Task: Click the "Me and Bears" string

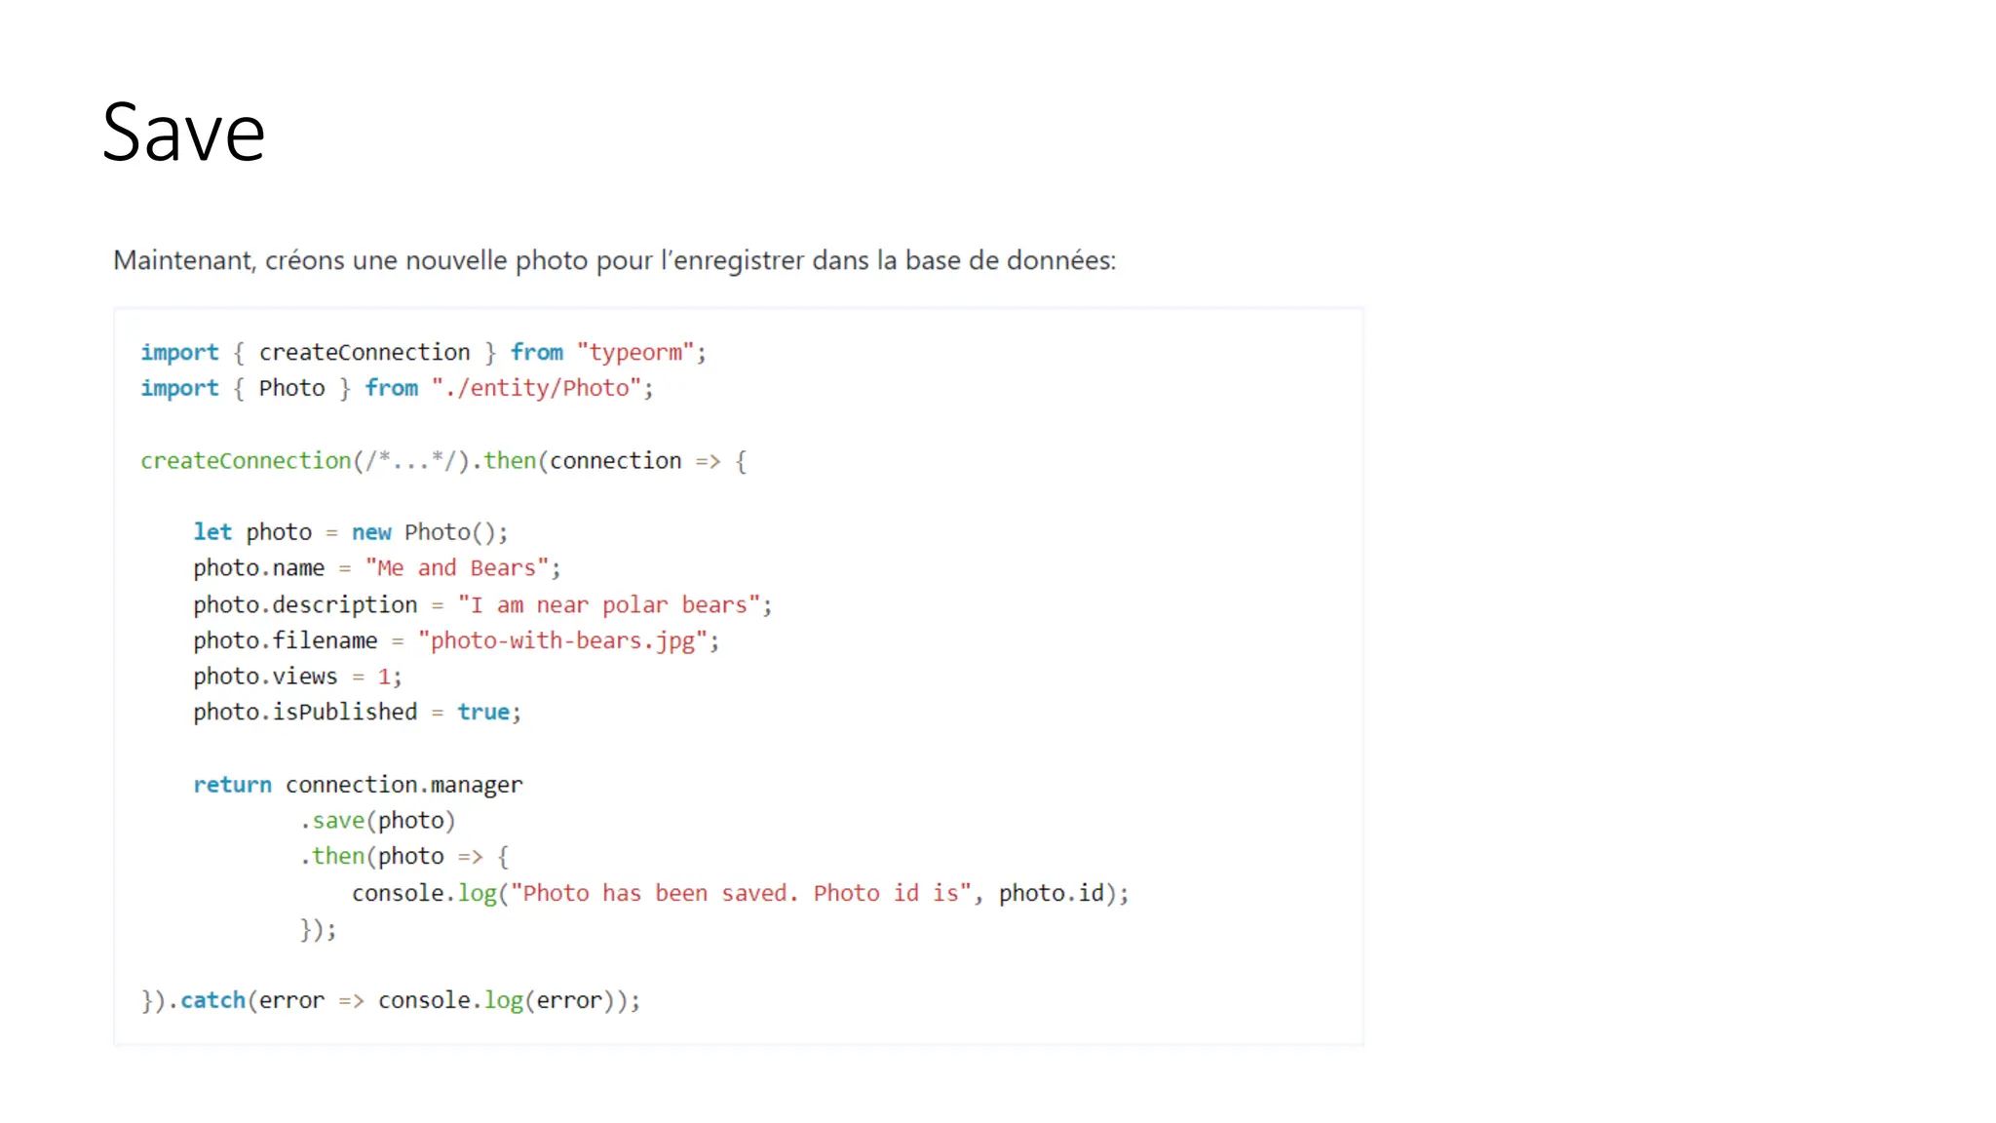Action: (x=456, y=568)
